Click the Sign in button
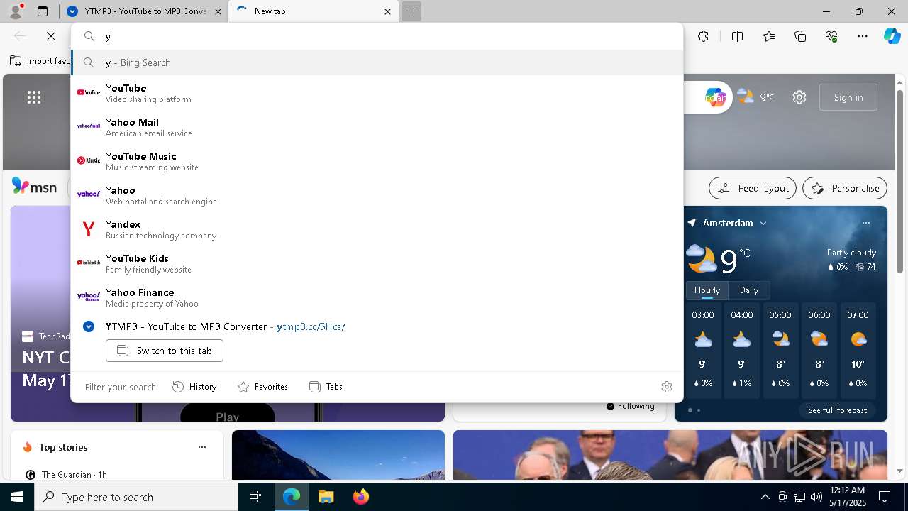Image resolution: width=908 pixels, height=511 pixels. (x=848, y=97)
